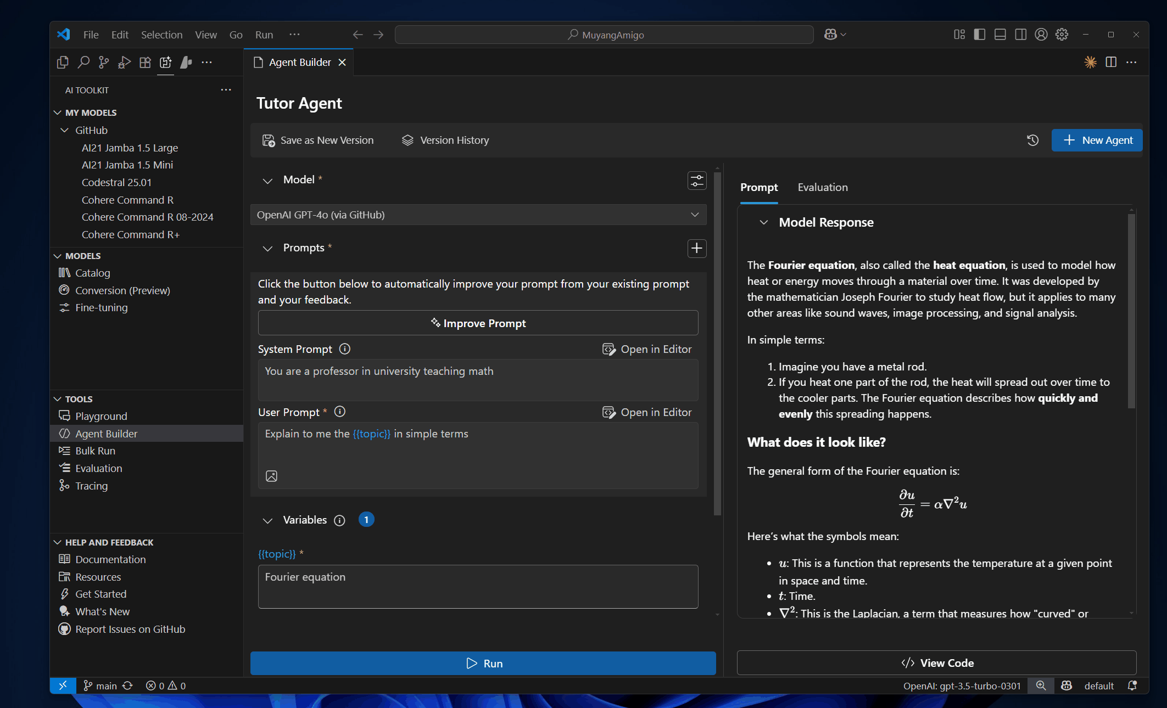Toggle the primary side bar
Image resolution: width=1167 pixels, height=708 pixels.
pyautogui.click(x=980, y=35)
